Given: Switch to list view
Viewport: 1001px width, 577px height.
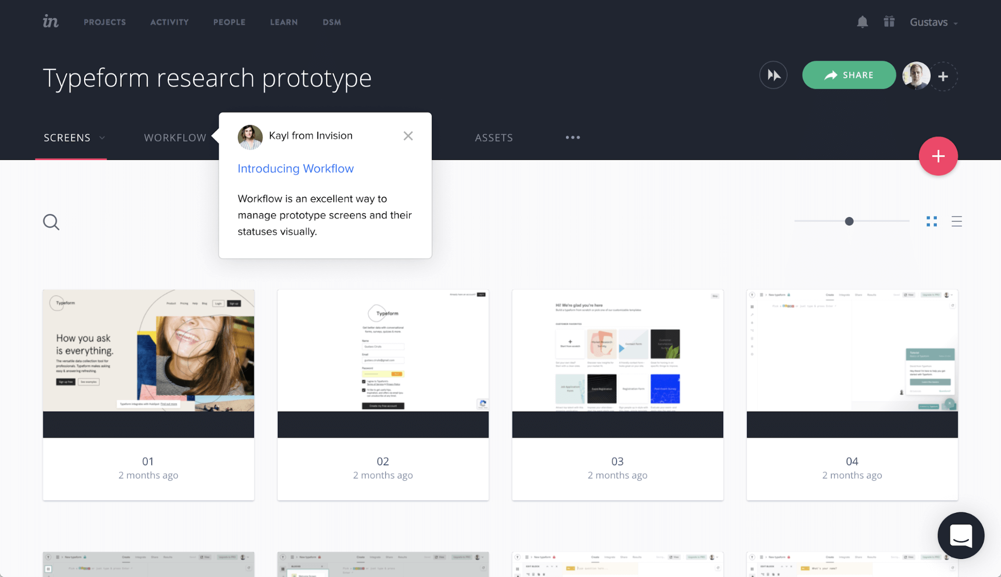Looking at the screenshot, I should point(956,221).
